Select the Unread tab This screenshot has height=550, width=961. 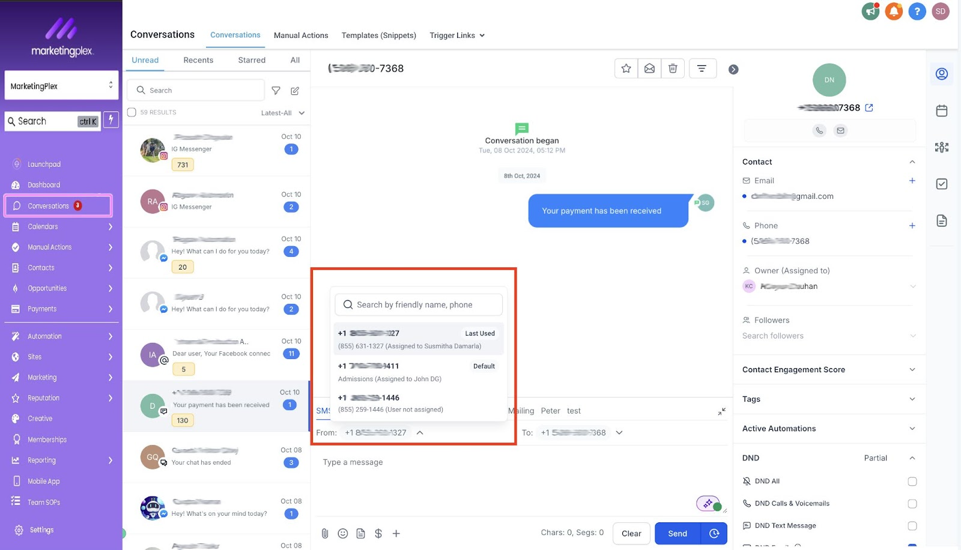[x=145, y=60]
